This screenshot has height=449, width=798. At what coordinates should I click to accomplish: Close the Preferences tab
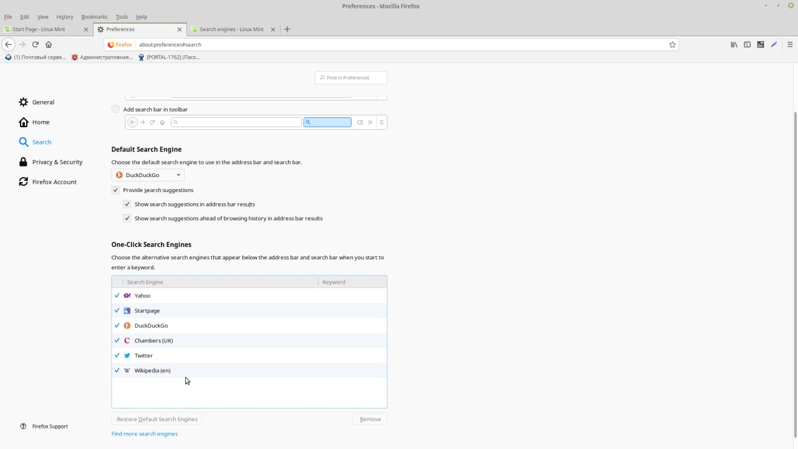point(180,29)
